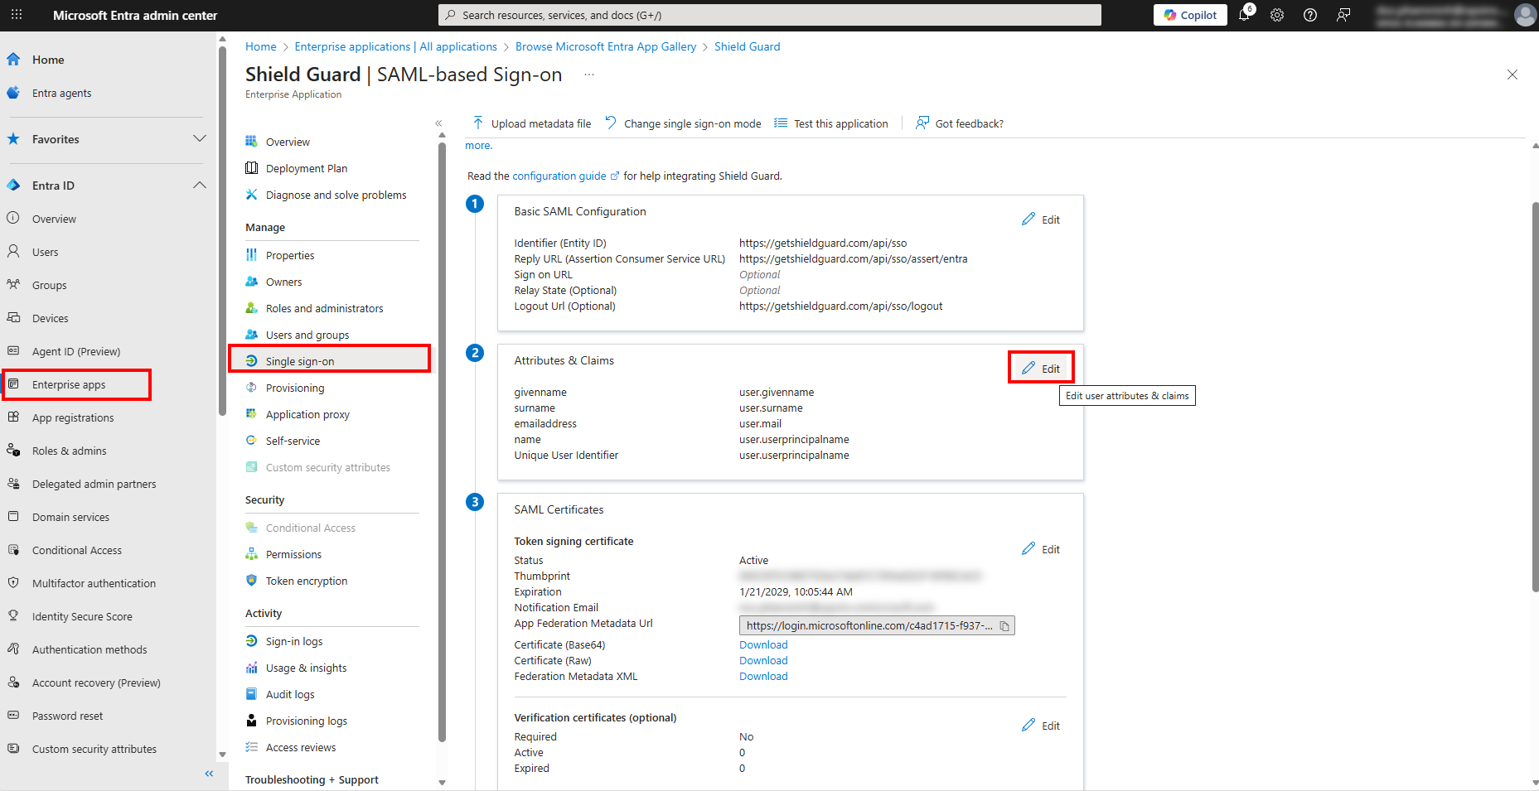
Task: Click the Copilot button
Action: pos(1190,15)
